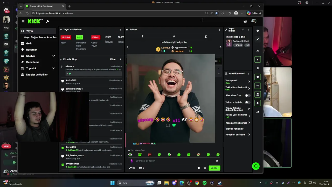This screenshot has height=187, width=332.
Task: Click the channel points infinity icon
Action: (132, 168)
